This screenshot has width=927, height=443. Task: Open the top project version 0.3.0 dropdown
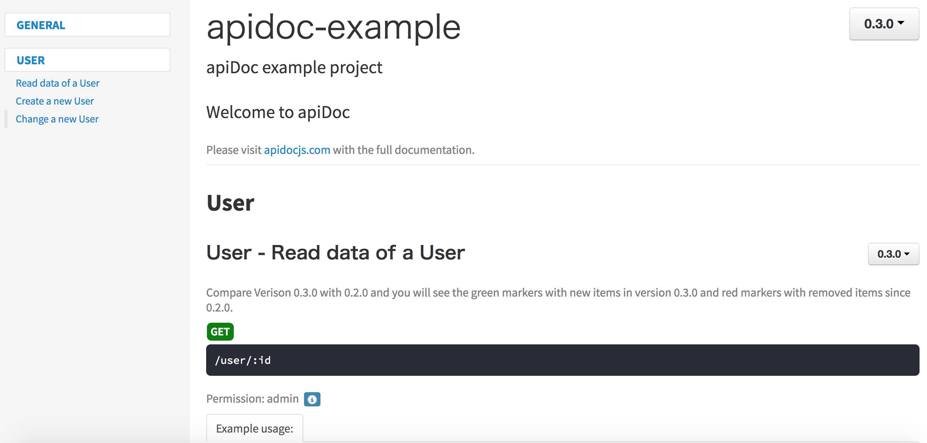tap(884, 24)
